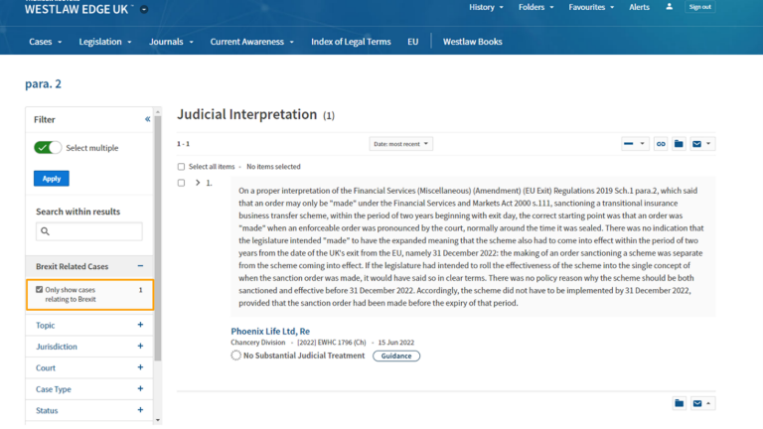Open Index of Legal Terms

pyautogui.click(x=351, y=42)
